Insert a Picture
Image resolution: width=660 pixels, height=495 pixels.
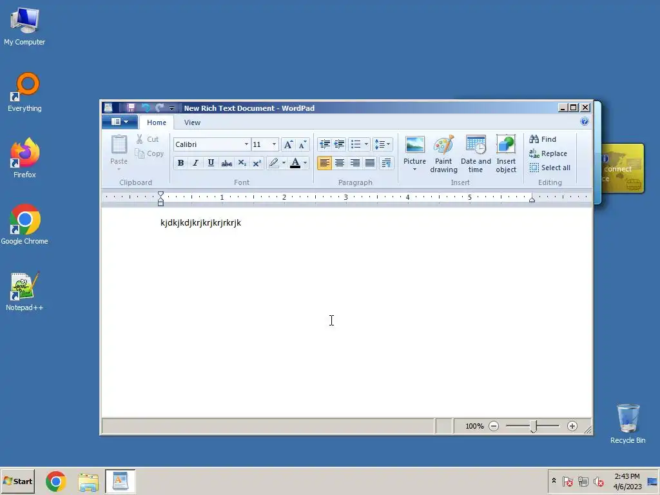coord(414,153)
